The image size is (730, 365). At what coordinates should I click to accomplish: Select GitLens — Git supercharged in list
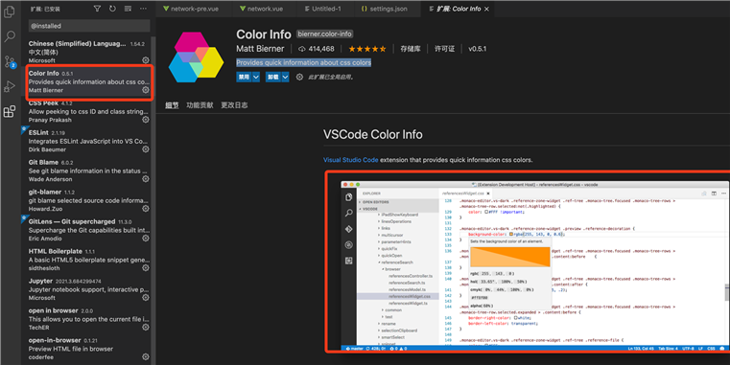pos(88,230)
